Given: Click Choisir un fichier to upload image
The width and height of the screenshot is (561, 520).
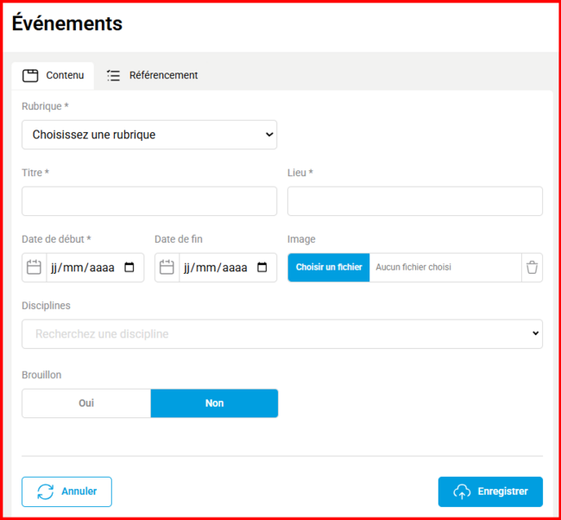Looking at the screenshot, I should click(329, 268).
